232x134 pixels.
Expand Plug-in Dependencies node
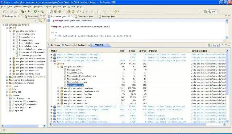7,80
